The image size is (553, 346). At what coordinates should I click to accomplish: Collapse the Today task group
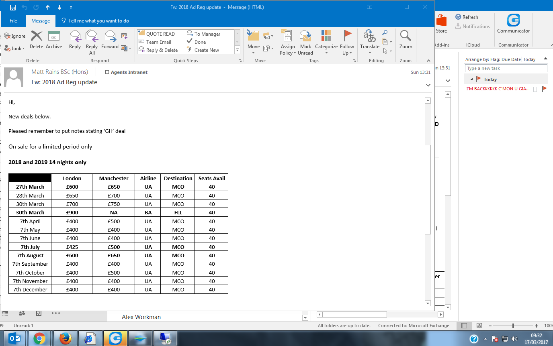pos(471,79)
